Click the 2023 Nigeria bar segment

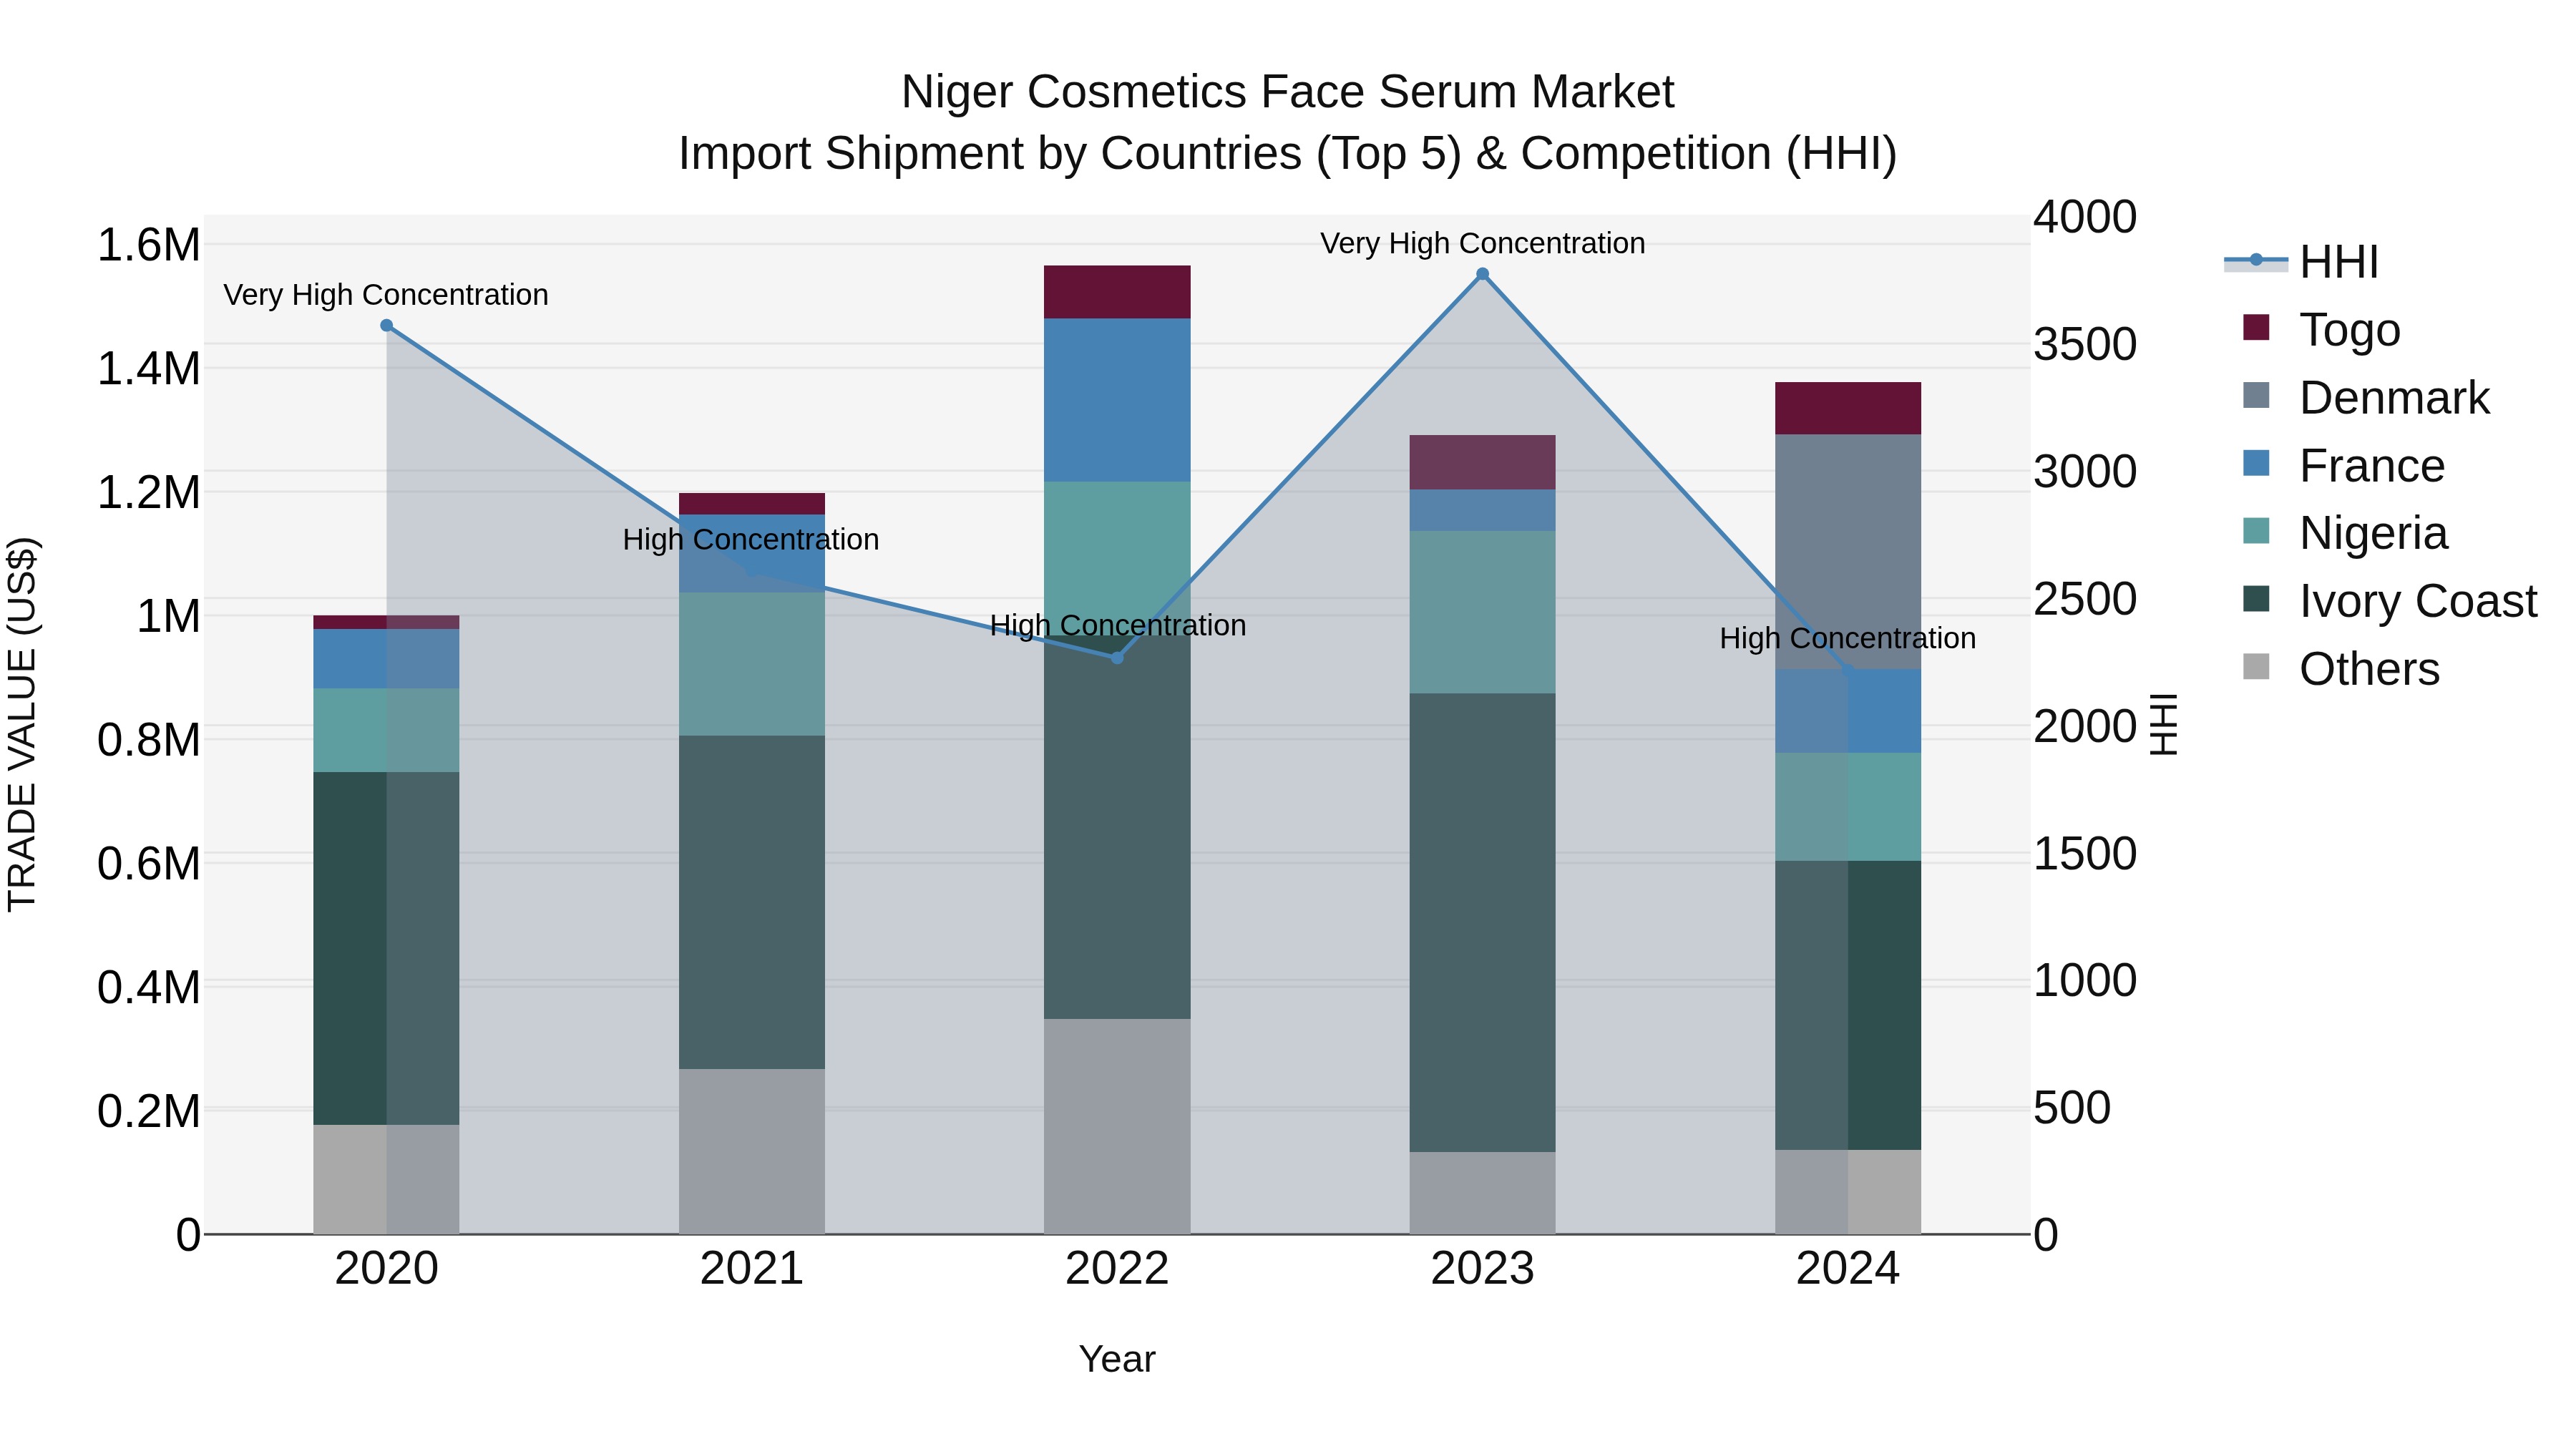pyautogui.click(x=1482, y=612)
